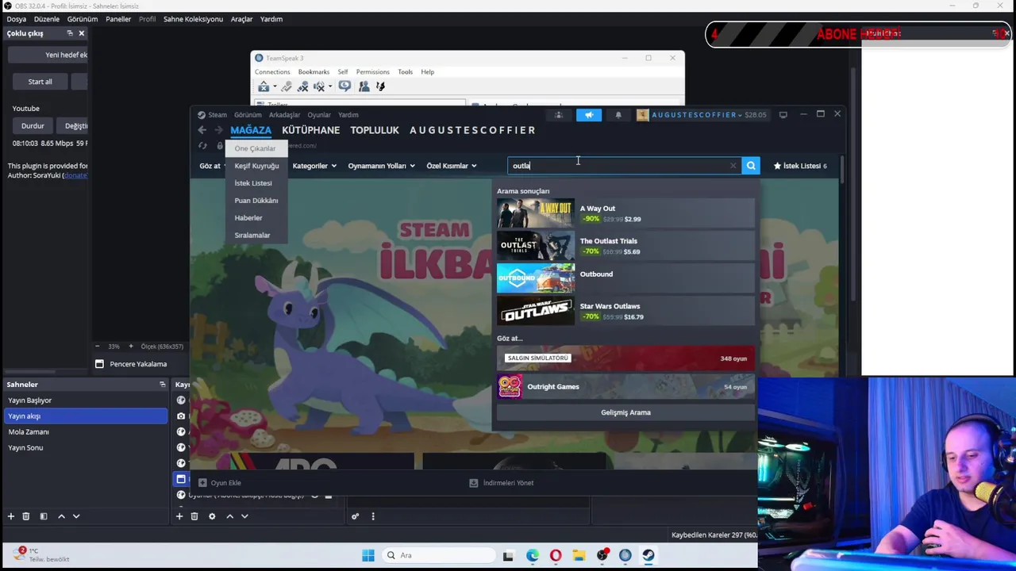The image size is (1016, 571).
Task: Go forward with Steam's right arrow
Action: pos(218,130)
